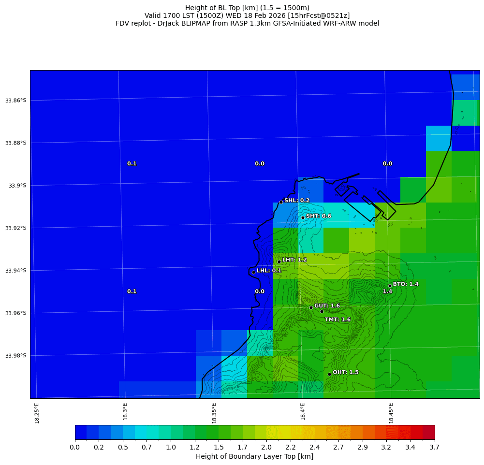Click the dark blue 0.0 colorbar swatch

(x=81, y=432)
